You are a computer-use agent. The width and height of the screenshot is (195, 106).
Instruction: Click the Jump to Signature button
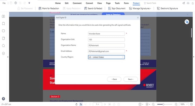coord(113,14)
